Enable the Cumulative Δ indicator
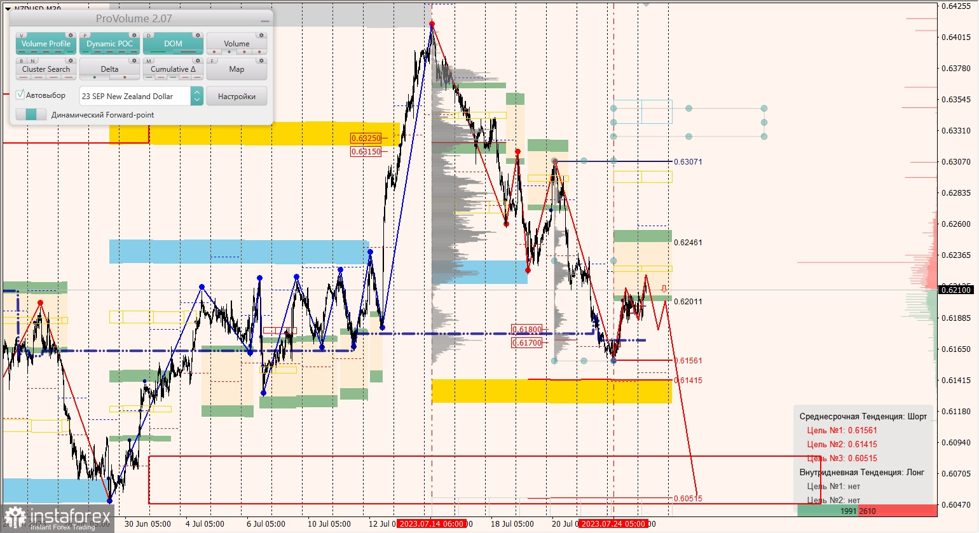Screen dimensions: 979x533 [173, 69]
